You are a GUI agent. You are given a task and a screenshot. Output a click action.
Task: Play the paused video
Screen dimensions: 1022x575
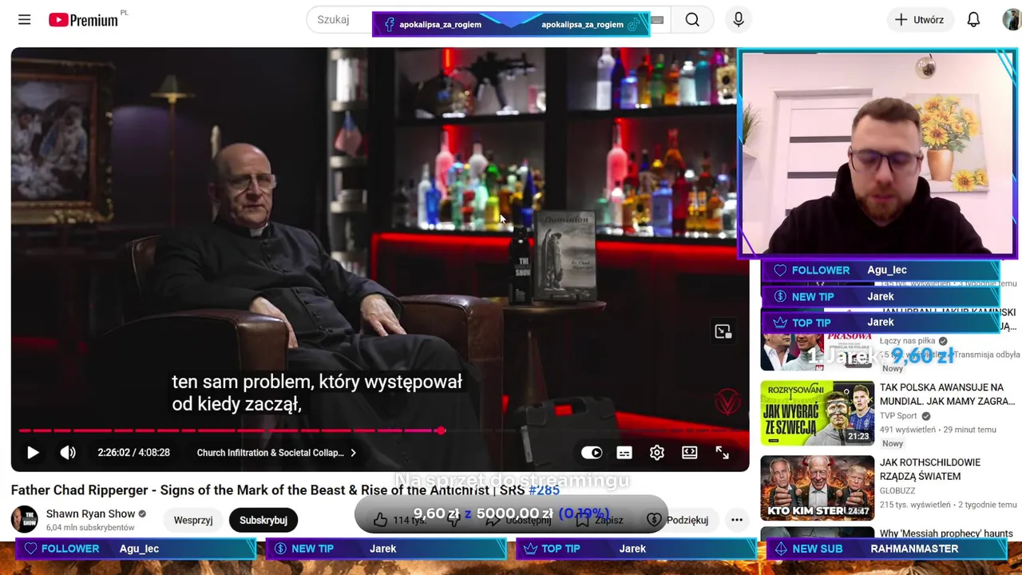tap(33, 453)
